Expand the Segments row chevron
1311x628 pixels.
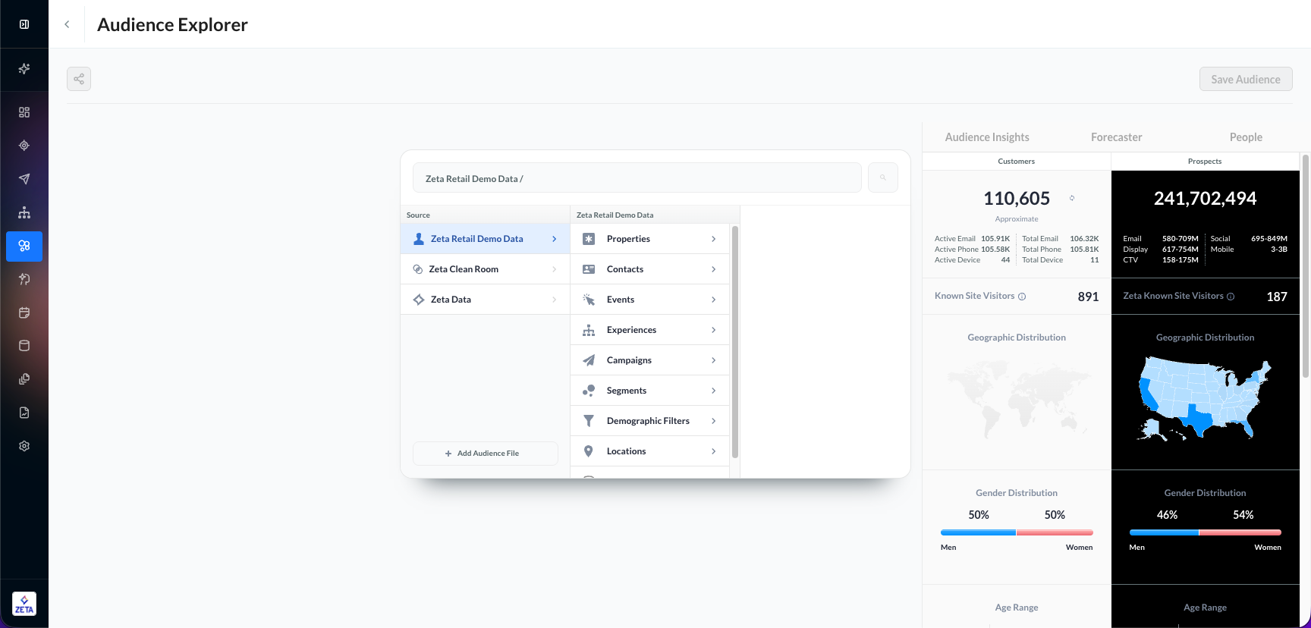click(714, 391)
